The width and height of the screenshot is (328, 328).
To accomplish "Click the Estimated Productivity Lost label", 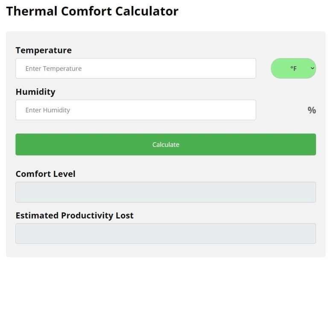I will pyautogui.click(x=74, y=215).
